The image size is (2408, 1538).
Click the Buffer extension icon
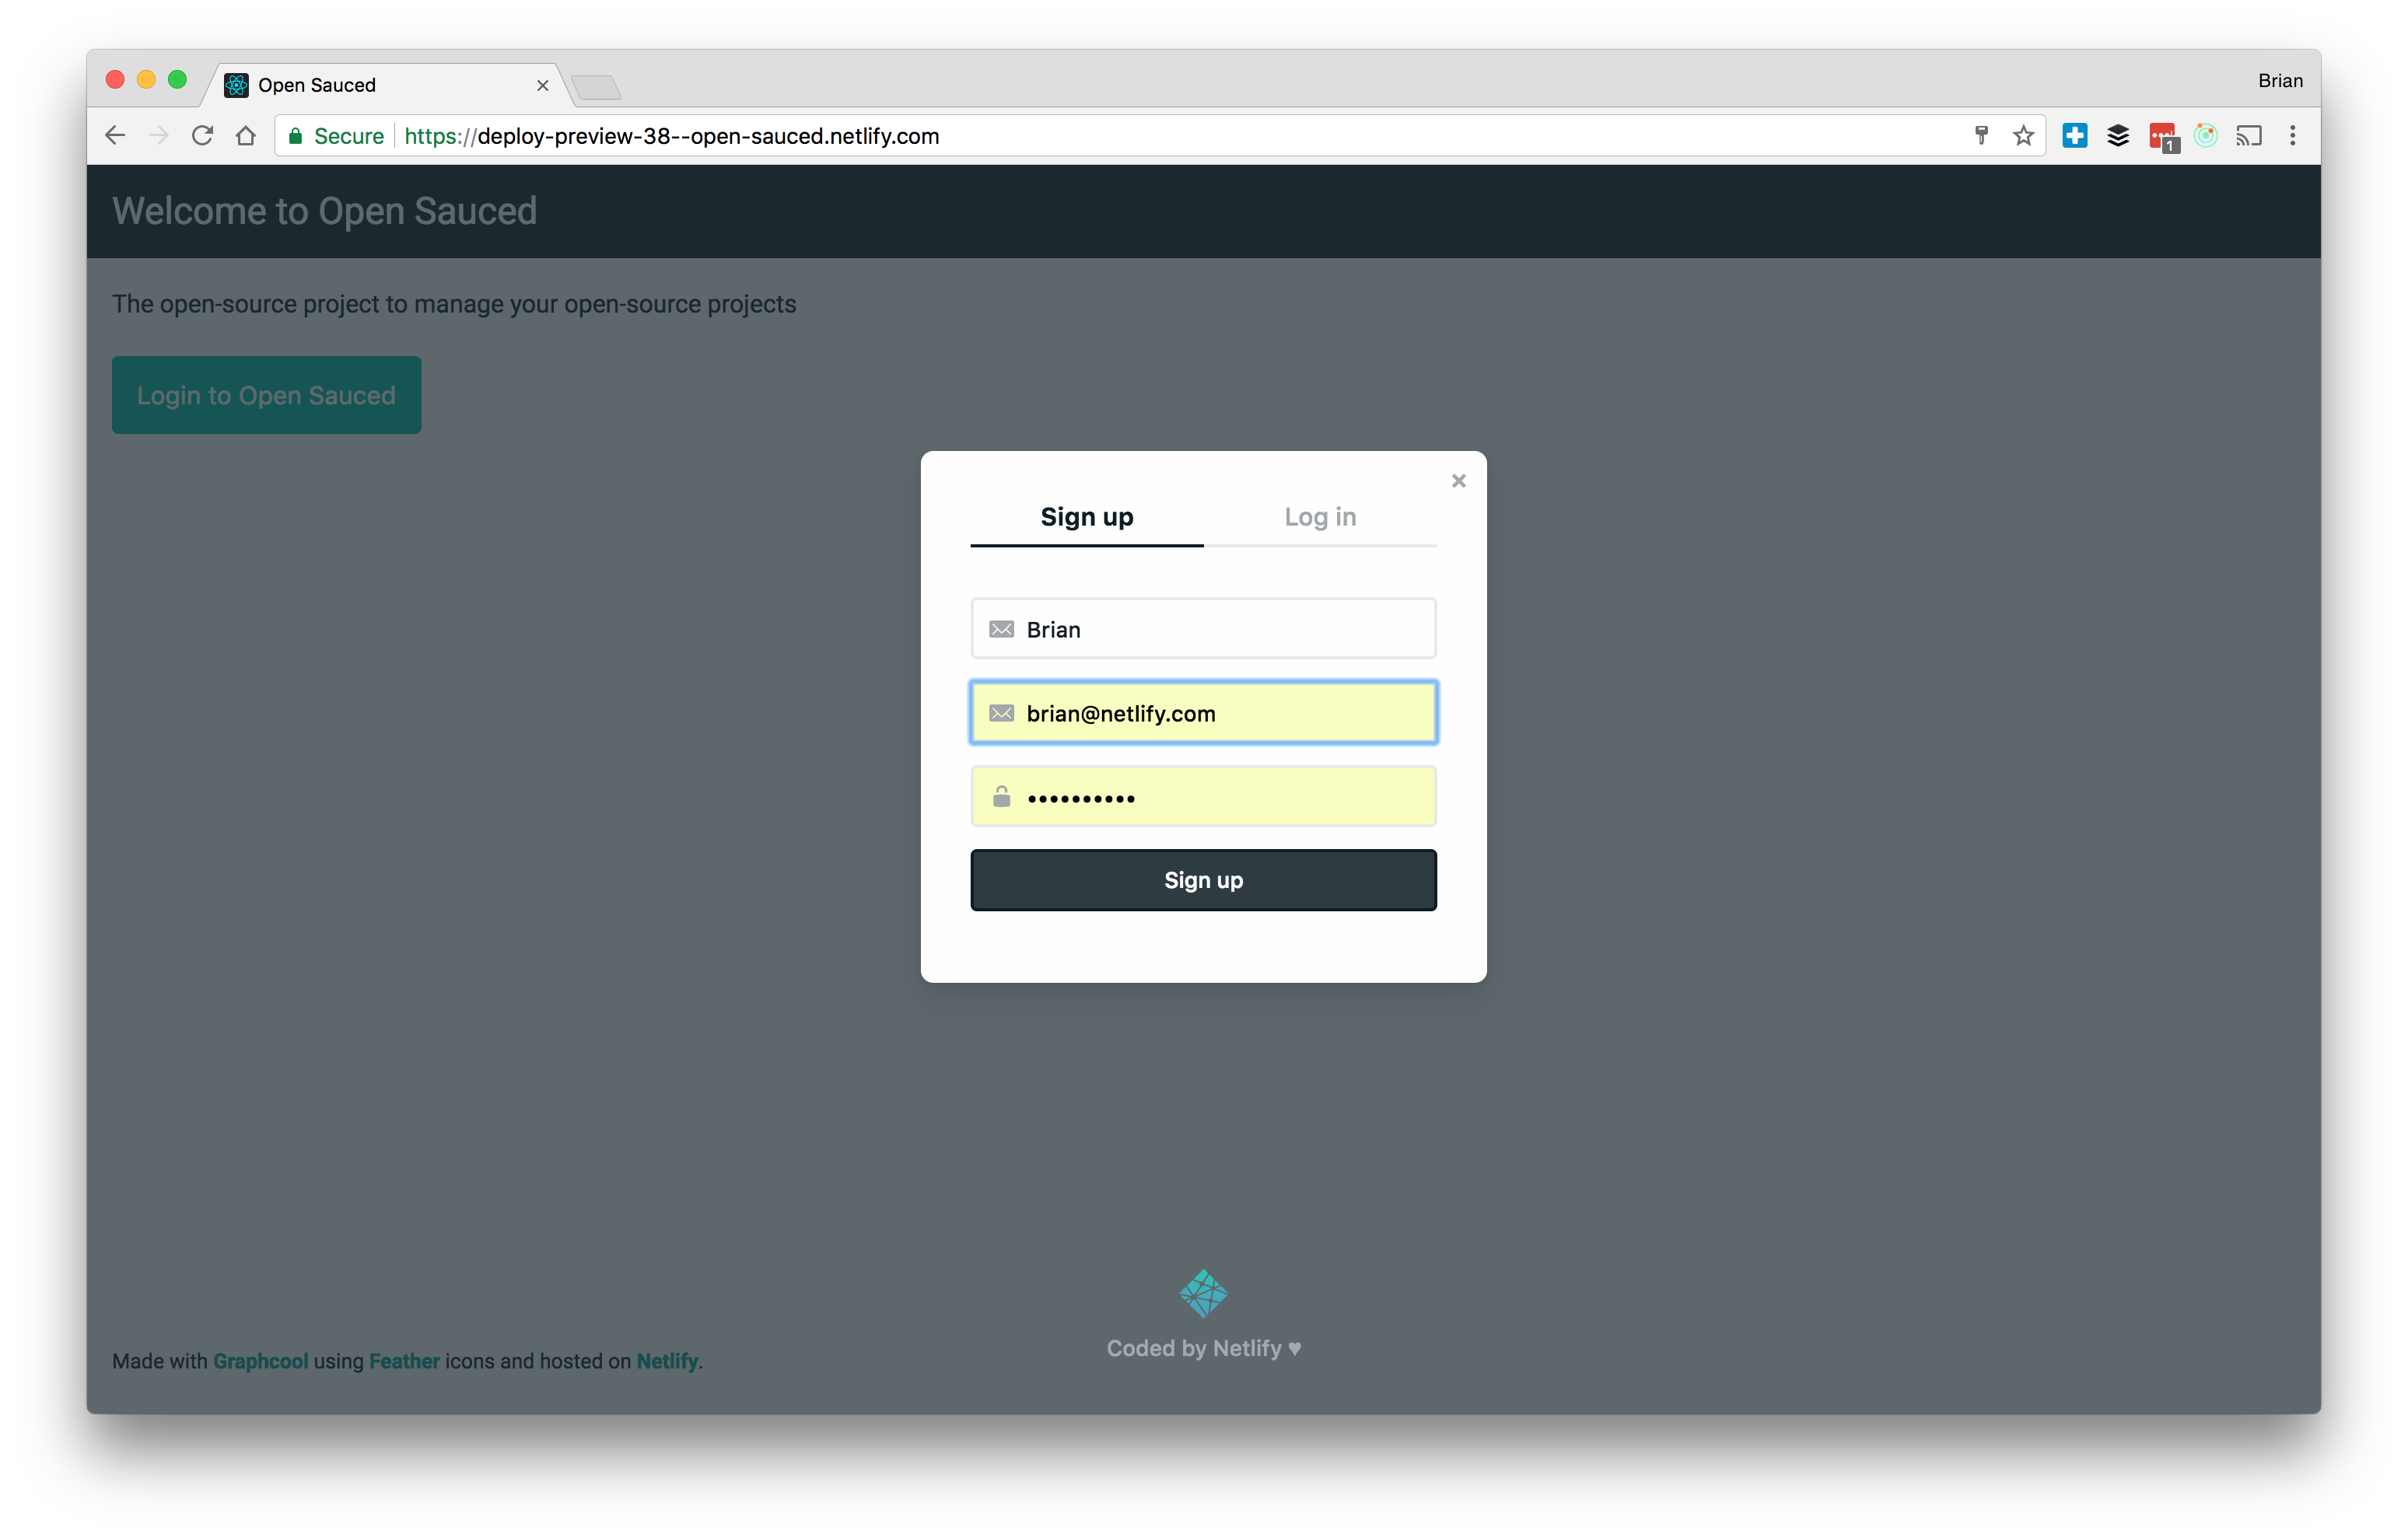(x=2119, y=135)
